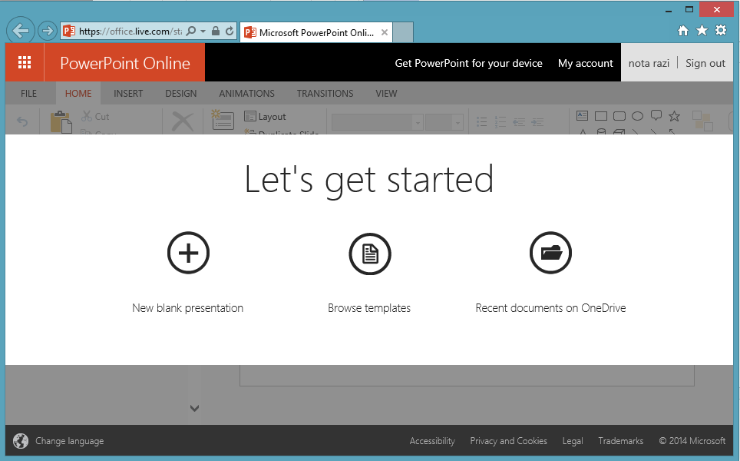Viewport: 740px width, 461px height.
Task: Select the Rectangle shape
Action: (601, 116)
